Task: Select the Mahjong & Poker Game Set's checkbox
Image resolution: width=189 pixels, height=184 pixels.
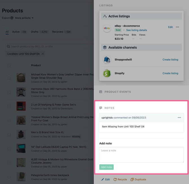Action: 9,106
